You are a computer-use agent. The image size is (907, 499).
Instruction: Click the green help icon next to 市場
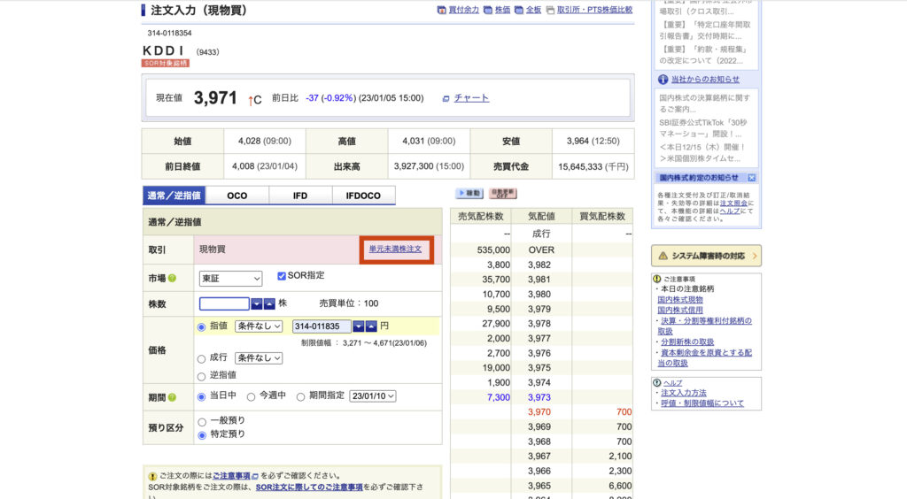coord(172,279)
